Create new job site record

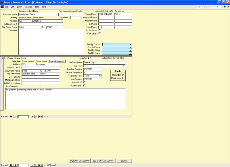pos(41,116)
